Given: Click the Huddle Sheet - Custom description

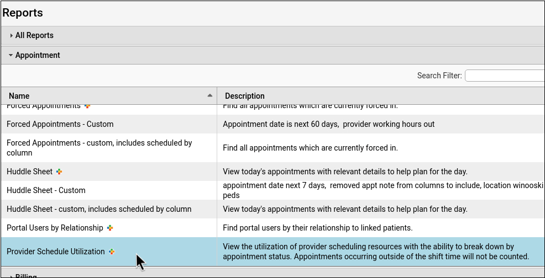Looking at the screenshot, I should [x=381, y=190].
